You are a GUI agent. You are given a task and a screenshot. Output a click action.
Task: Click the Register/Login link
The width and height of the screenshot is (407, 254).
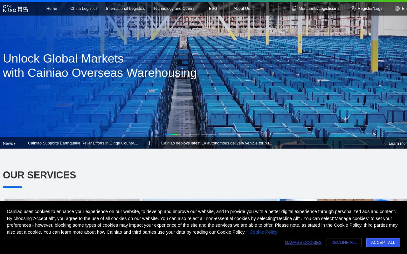(370, 9)
